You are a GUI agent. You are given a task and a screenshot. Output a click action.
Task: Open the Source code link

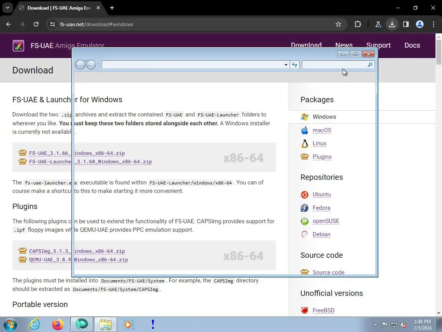click(x=328, y=272)
